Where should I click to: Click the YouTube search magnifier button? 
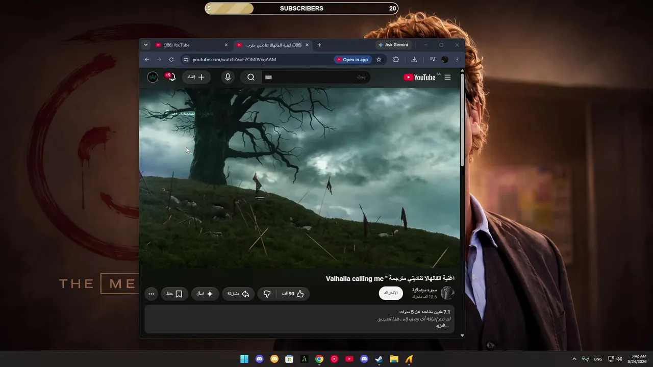click(x=251, y=77)
